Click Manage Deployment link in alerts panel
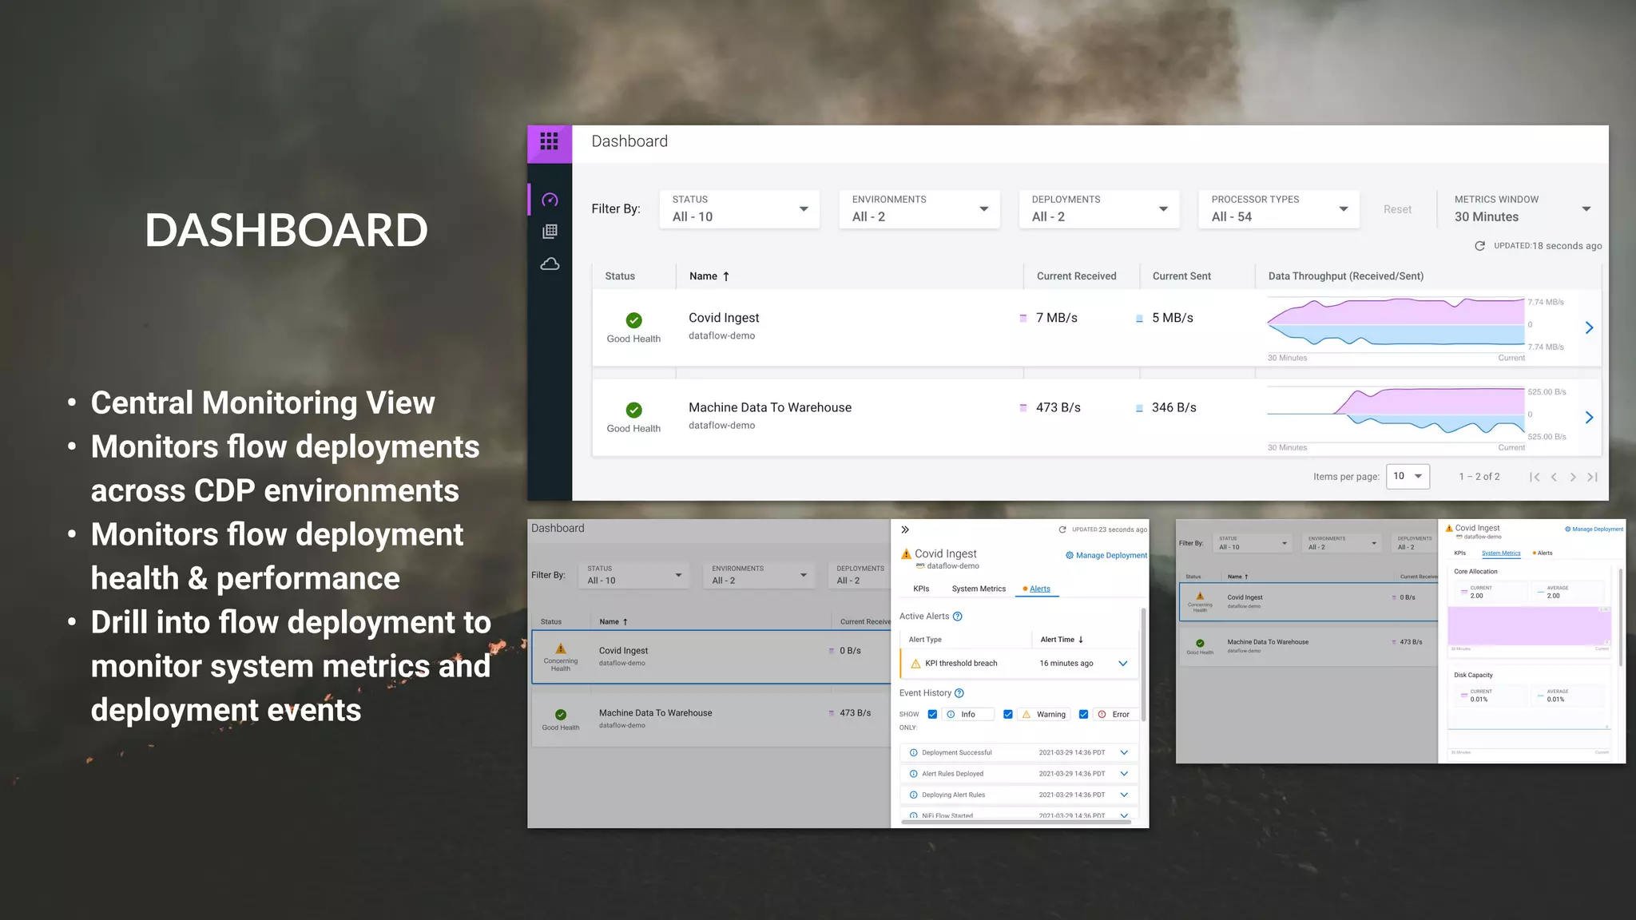Screen dimensions: 1636x920 (x=1106, y=555)
